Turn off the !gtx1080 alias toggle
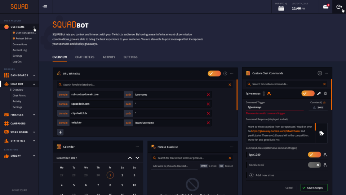This screenshot has width=346, height=195. click(x=314, y=155)
